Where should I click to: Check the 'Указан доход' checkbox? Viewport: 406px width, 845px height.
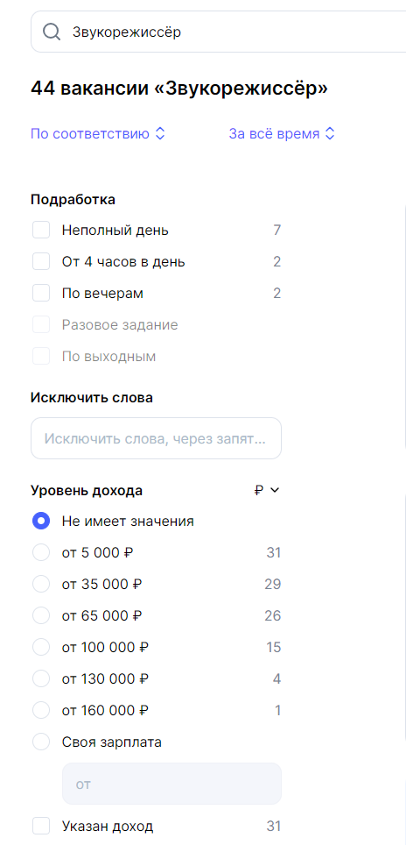(41, 826)
